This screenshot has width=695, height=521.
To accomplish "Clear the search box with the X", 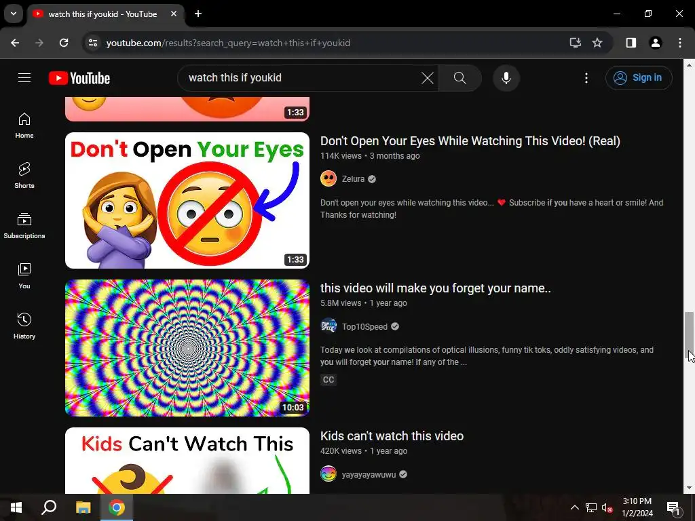I will point(428,78).
